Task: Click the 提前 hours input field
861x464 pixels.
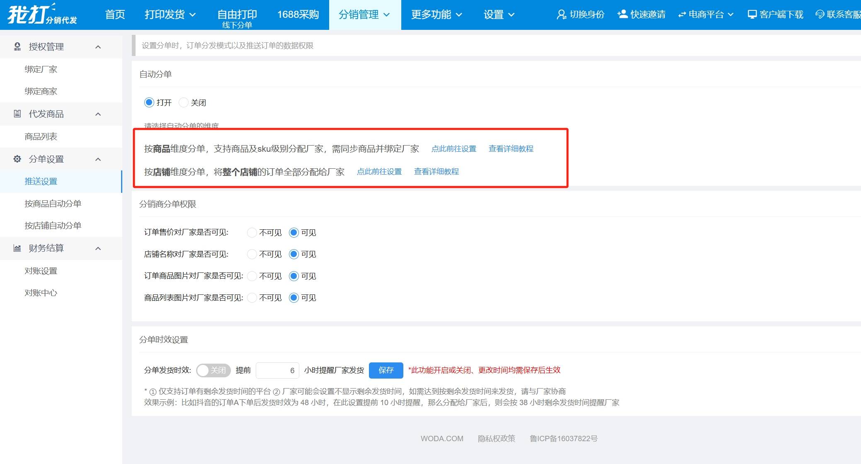Action: pyautogui.click(x=277, y=370)
